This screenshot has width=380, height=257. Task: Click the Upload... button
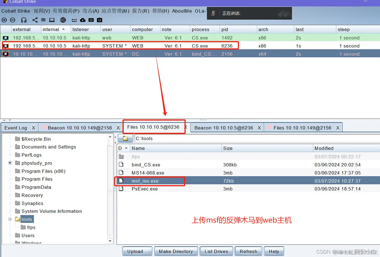pyautogui.click(x=137, y=251)
